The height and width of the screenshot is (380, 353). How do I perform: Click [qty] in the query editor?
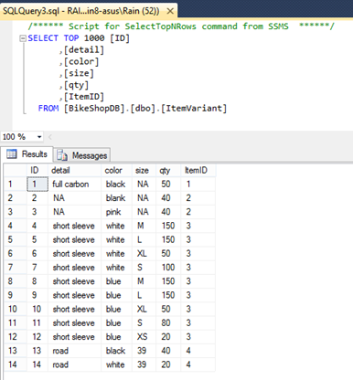click(76, 85)
